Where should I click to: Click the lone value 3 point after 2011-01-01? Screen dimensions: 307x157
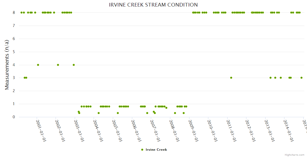(x=231, y=78)
